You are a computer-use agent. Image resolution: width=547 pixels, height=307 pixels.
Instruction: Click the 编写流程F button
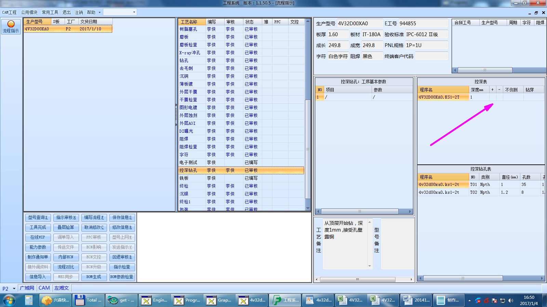(x=94, y=218)
